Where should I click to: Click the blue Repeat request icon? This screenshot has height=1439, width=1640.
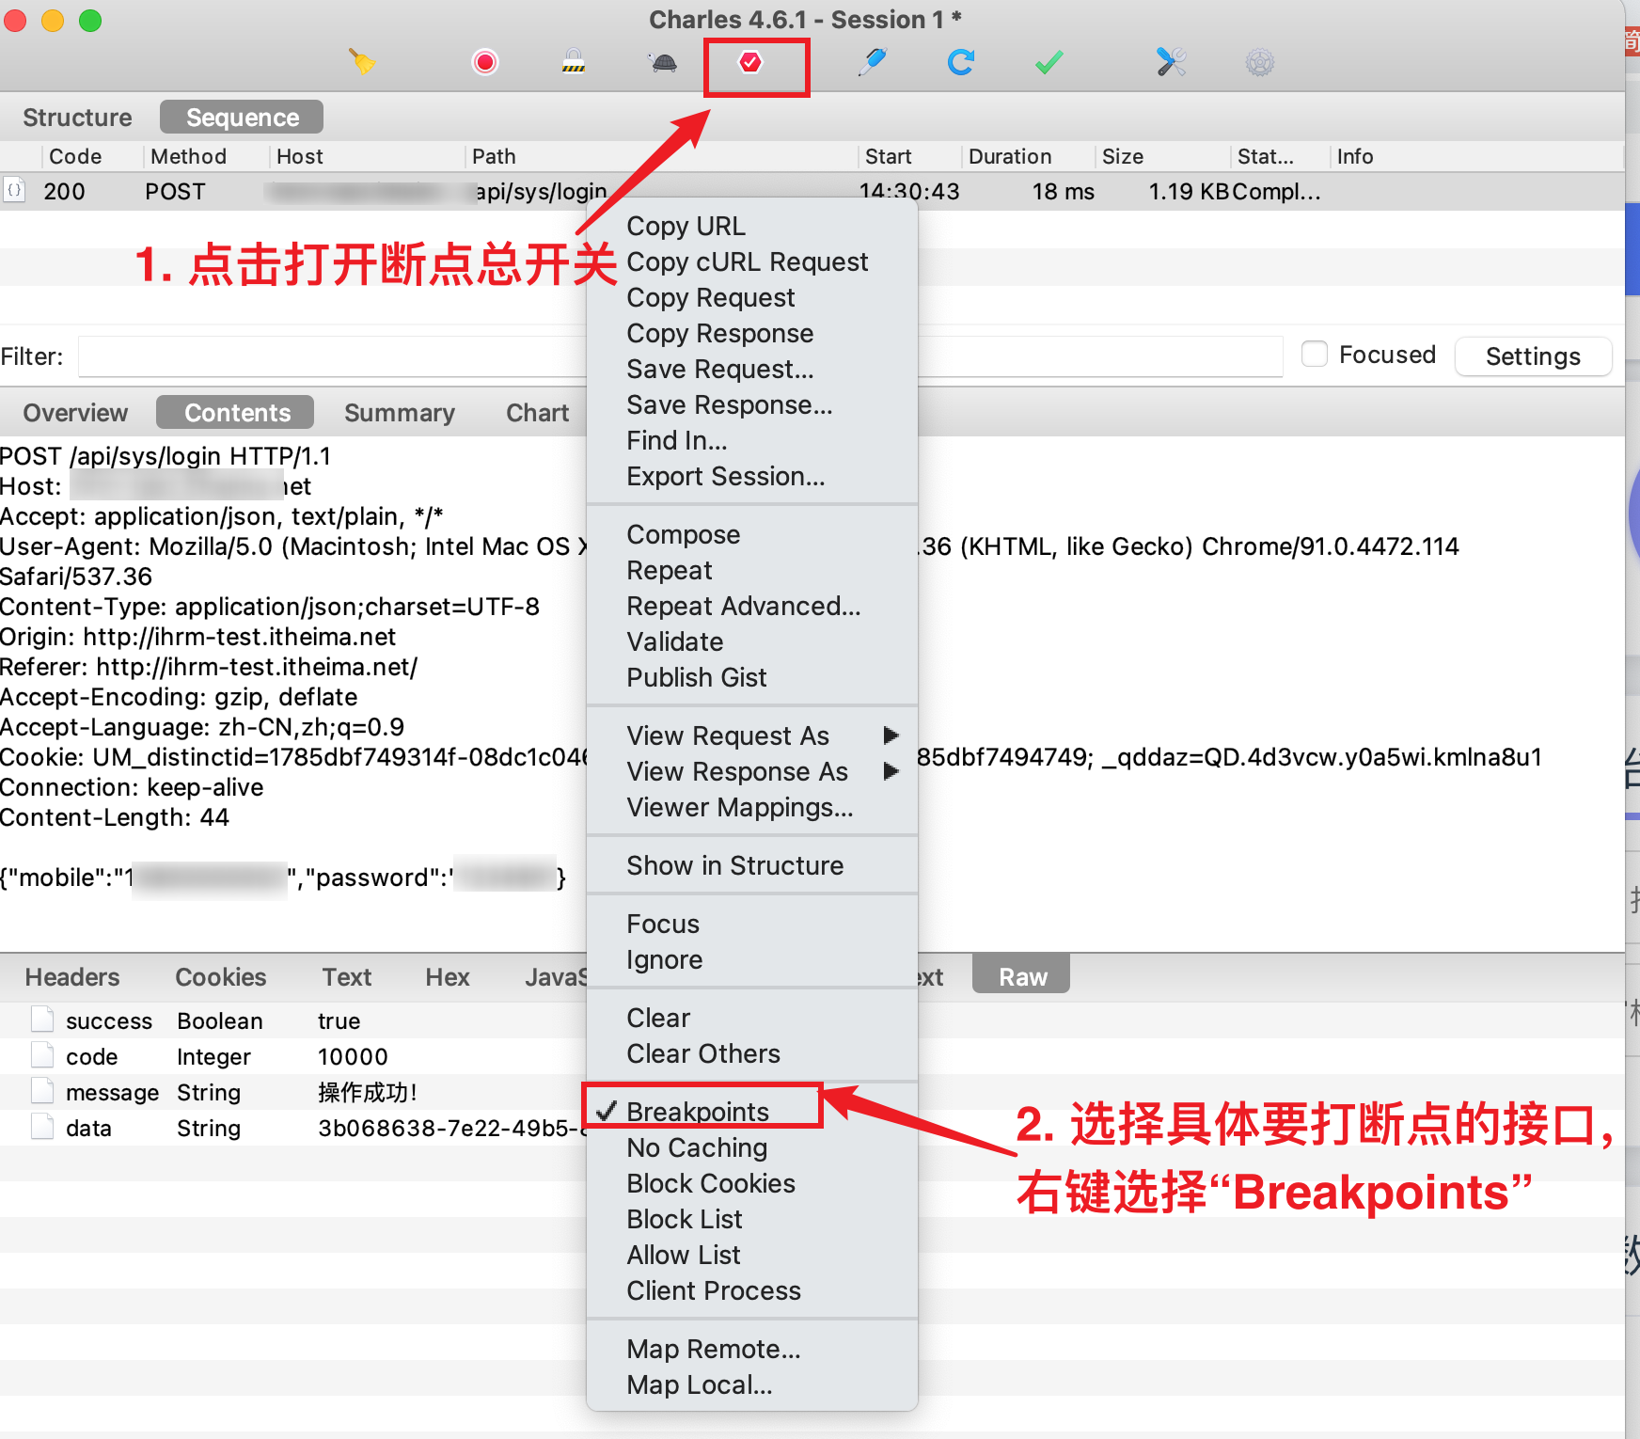coord(960,62)
